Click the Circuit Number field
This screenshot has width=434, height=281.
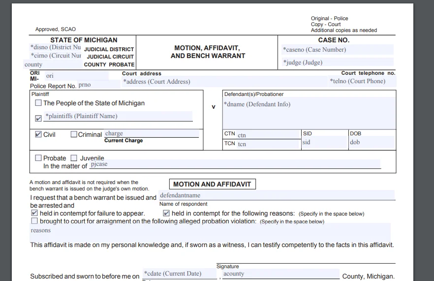[55, 56]
